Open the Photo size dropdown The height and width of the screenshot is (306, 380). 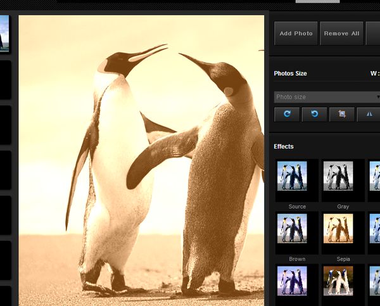pos(327,97)
